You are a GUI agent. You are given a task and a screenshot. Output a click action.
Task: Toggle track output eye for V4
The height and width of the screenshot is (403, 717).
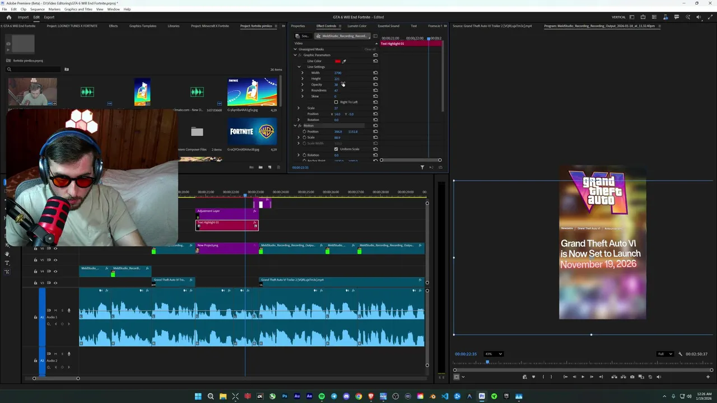point(55,271)
